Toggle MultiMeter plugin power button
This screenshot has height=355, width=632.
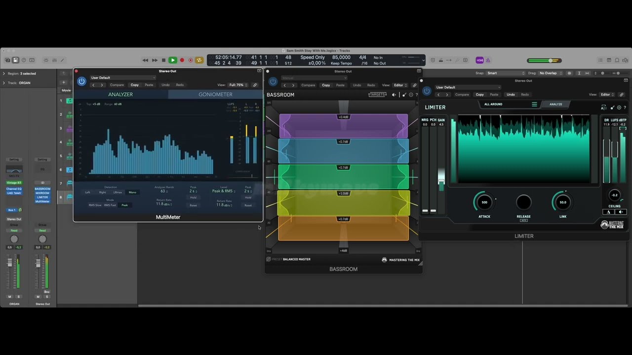pos(81,81)
